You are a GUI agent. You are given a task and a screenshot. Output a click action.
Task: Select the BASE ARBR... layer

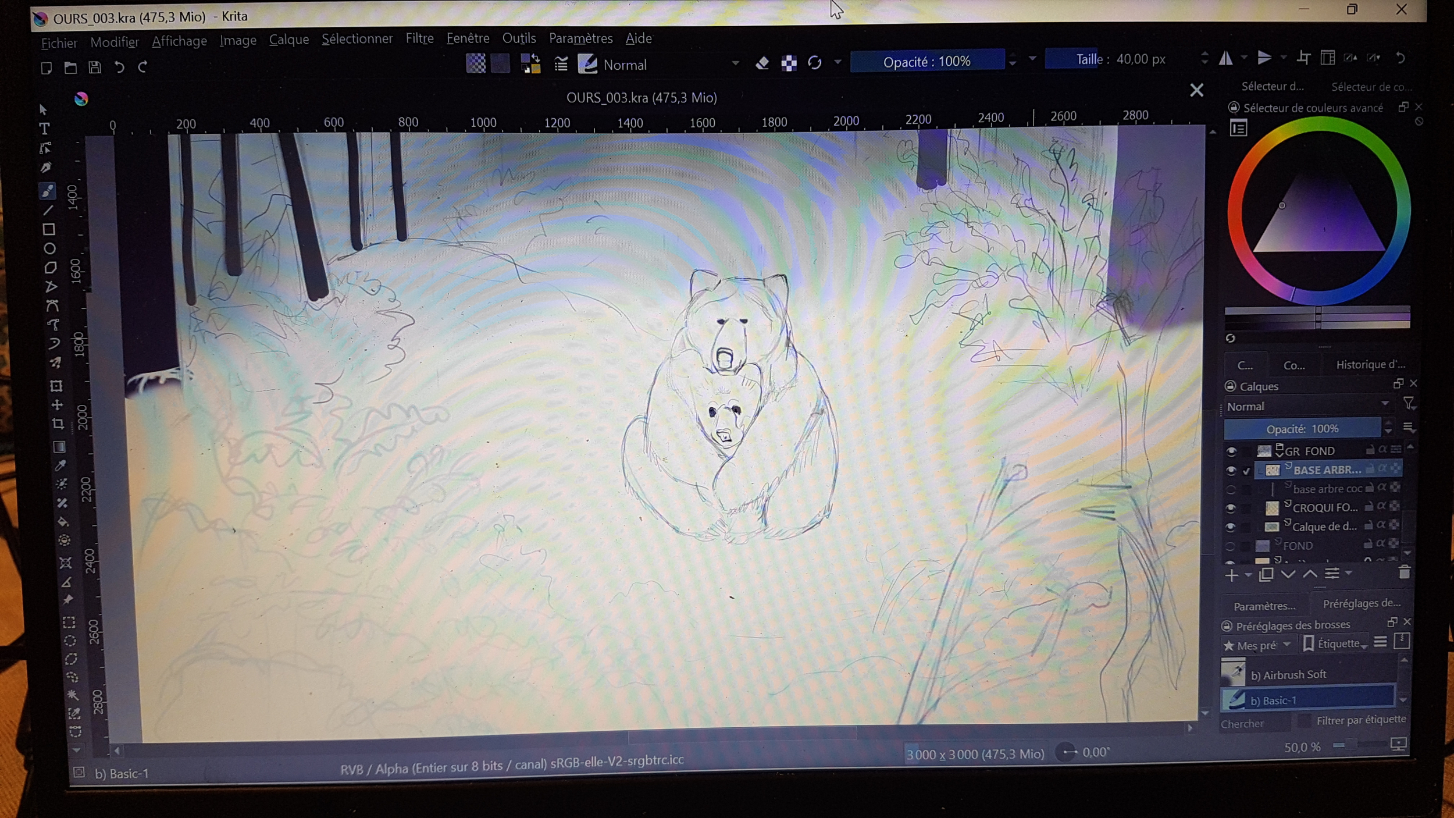[1326, 470]
